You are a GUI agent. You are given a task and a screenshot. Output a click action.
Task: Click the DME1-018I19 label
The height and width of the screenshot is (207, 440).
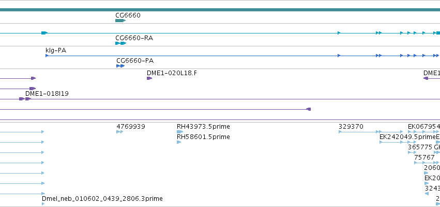coord(47,94)
